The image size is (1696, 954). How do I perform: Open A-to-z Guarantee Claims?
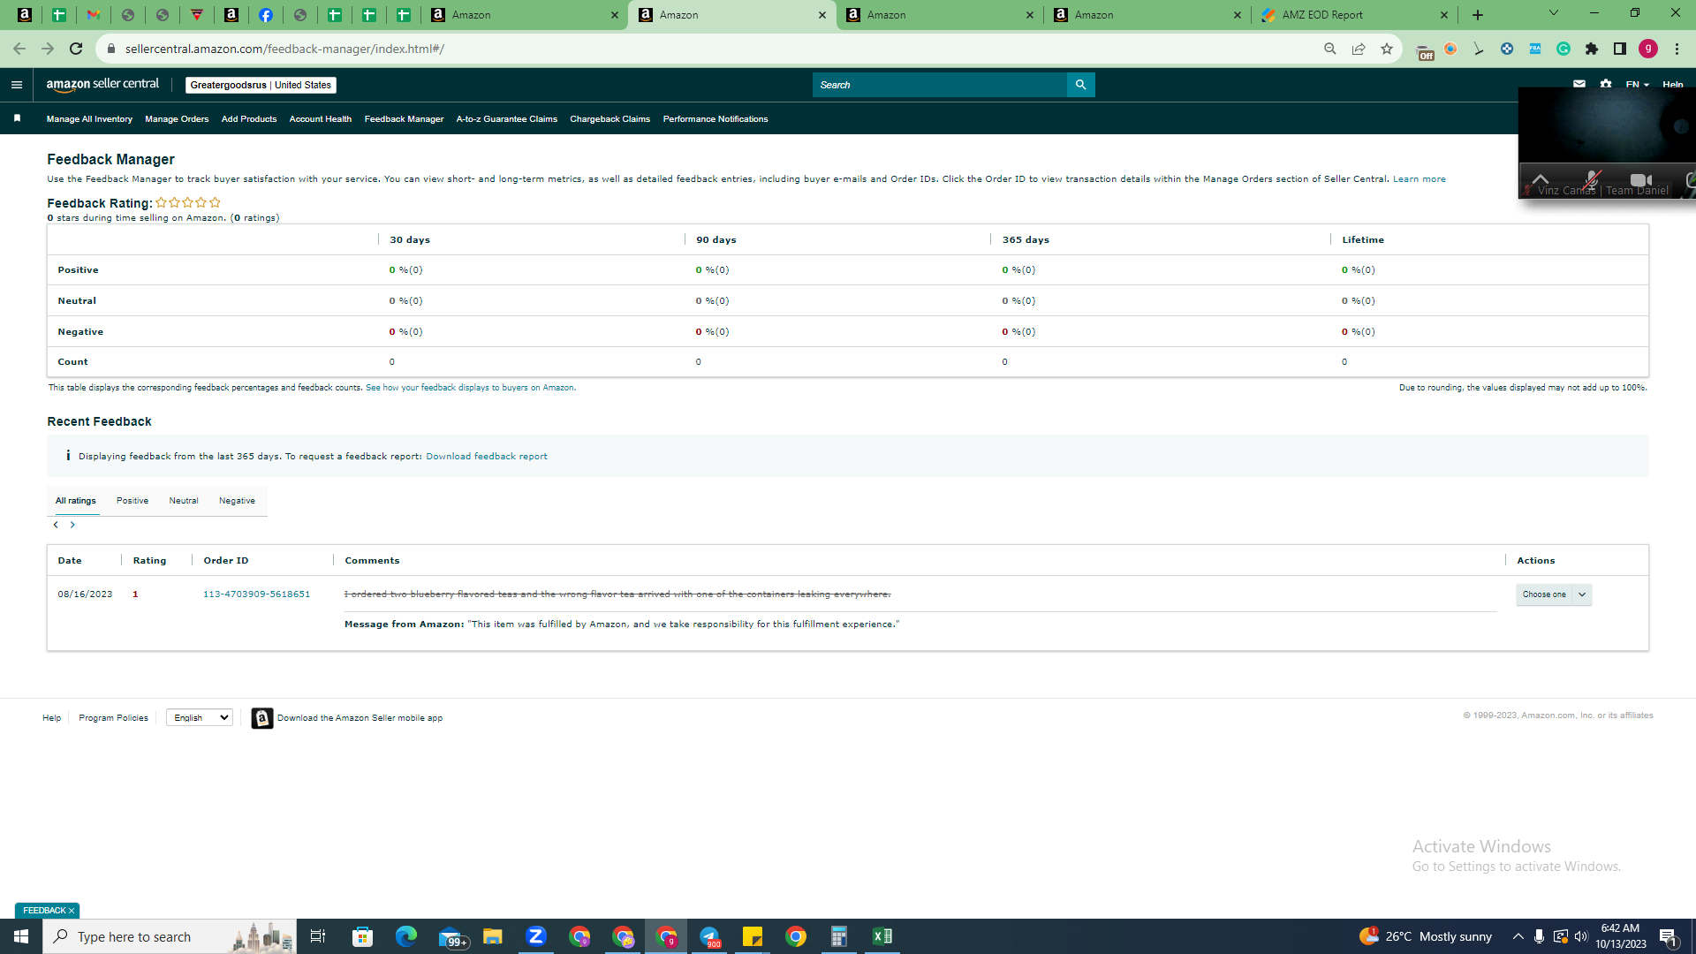507,119
